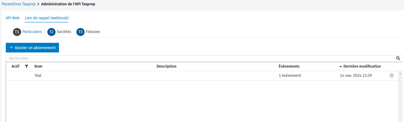The width and height of the screenshot is (404, 122).
Task: Sort the table by Nom column
Action: [38, 66]
